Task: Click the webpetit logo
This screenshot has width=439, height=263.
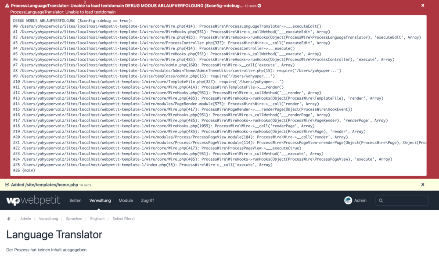Action: pyautogui.click(x=33, y=201)
